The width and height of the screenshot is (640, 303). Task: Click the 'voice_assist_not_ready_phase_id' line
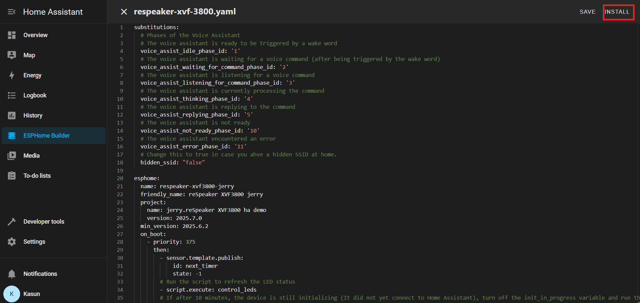coord(200,131)
